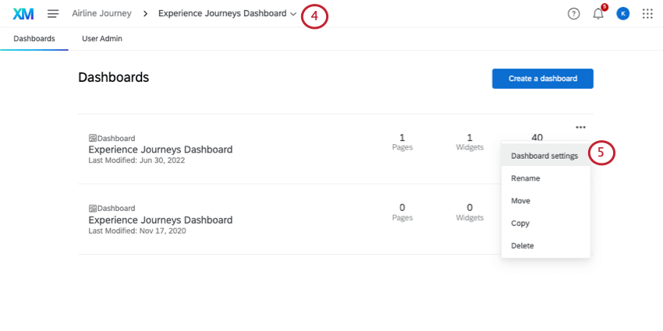The width and height of the screenshot is (663, 331).
Task: Open the hamburger navigation menu
Action: click(x=53, y=14)
